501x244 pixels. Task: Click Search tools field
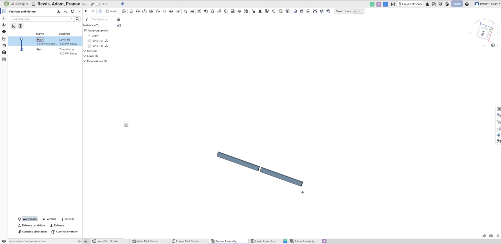pyautogui.click(x=349, y=11)
